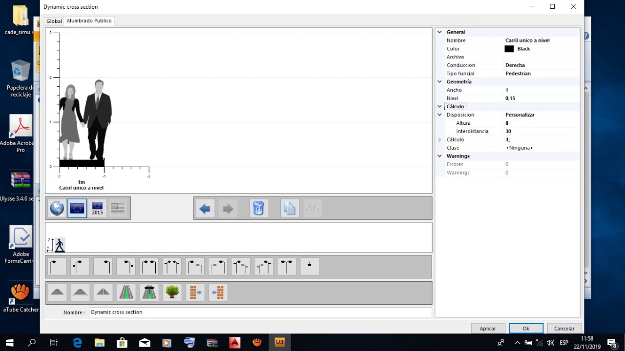This screenshot has height=351, width=625.
Task: Click the U3 Ulysse taskbar button
Action: click(279, 343)
